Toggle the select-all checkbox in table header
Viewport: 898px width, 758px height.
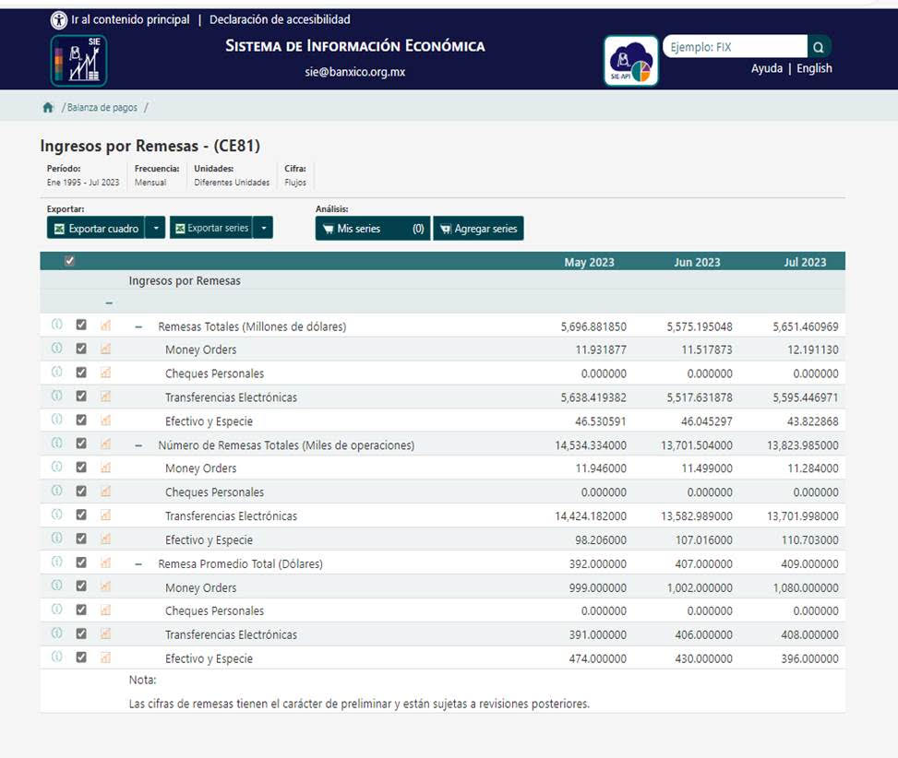[69, 262]
